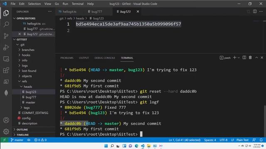The width and height of the screenshot is (266, 149).
Task: Open the Terminal menu
Action: [x=78, y=4]
